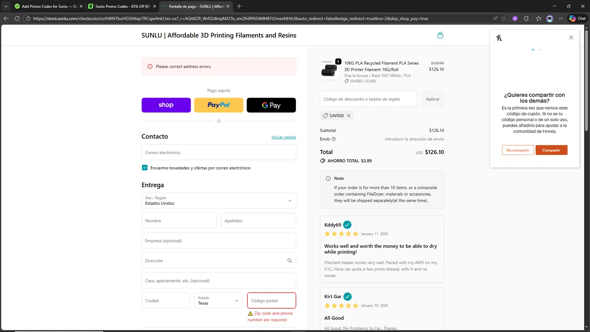Open the browser profile avatar icon
Viewport: 590px width, 332px height.
coord(550,18)
